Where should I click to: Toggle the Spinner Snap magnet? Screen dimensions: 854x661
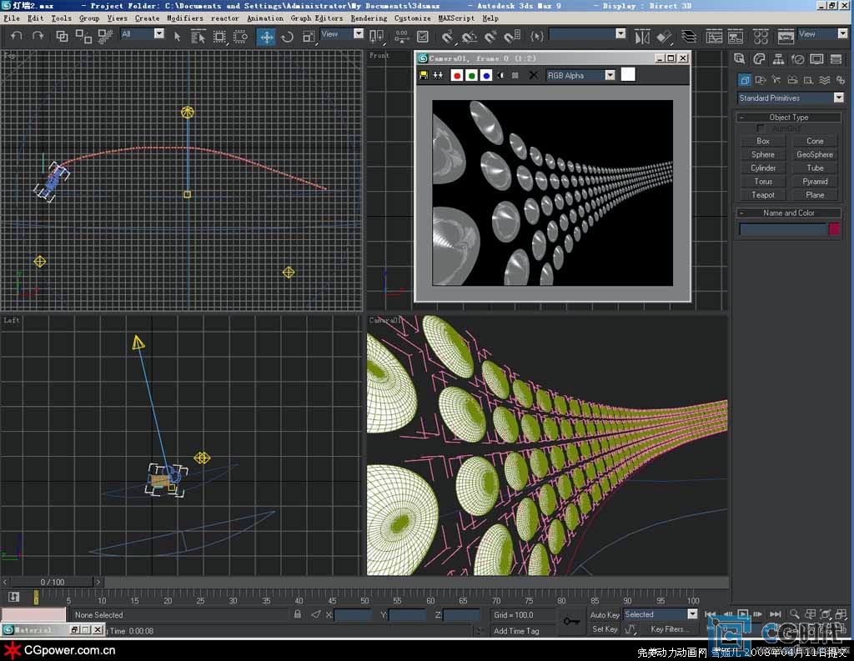tap(512, 37)
